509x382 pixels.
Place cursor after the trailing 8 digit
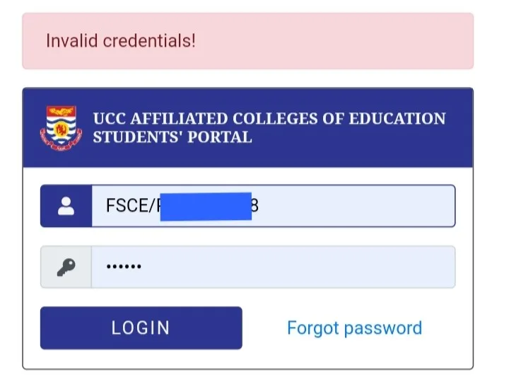click(259, 206)
